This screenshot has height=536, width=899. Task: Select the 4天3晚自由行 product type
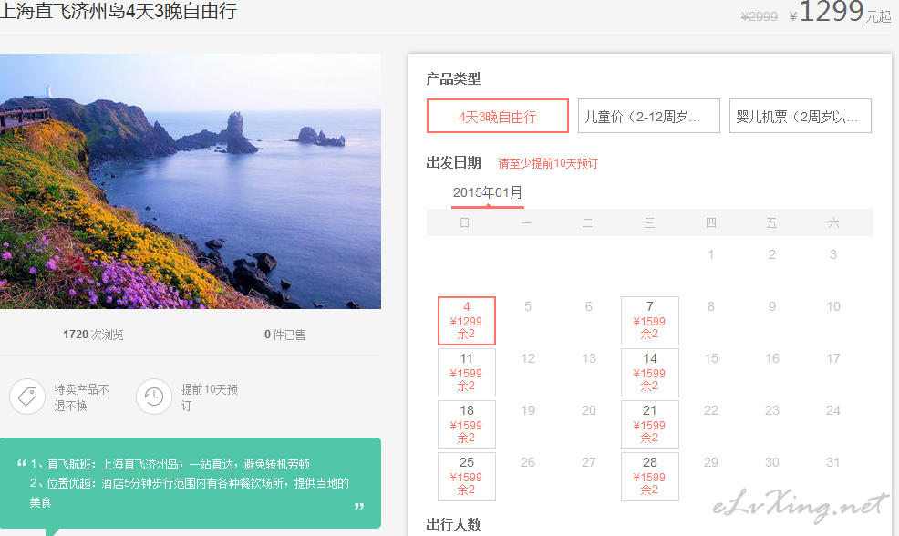497,117
